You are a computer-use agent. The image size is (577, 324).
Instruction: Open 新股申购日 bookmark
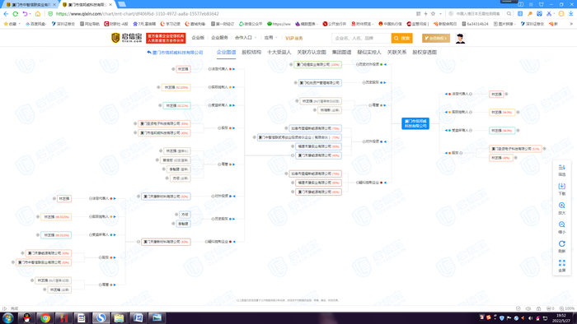pos(445,24)
